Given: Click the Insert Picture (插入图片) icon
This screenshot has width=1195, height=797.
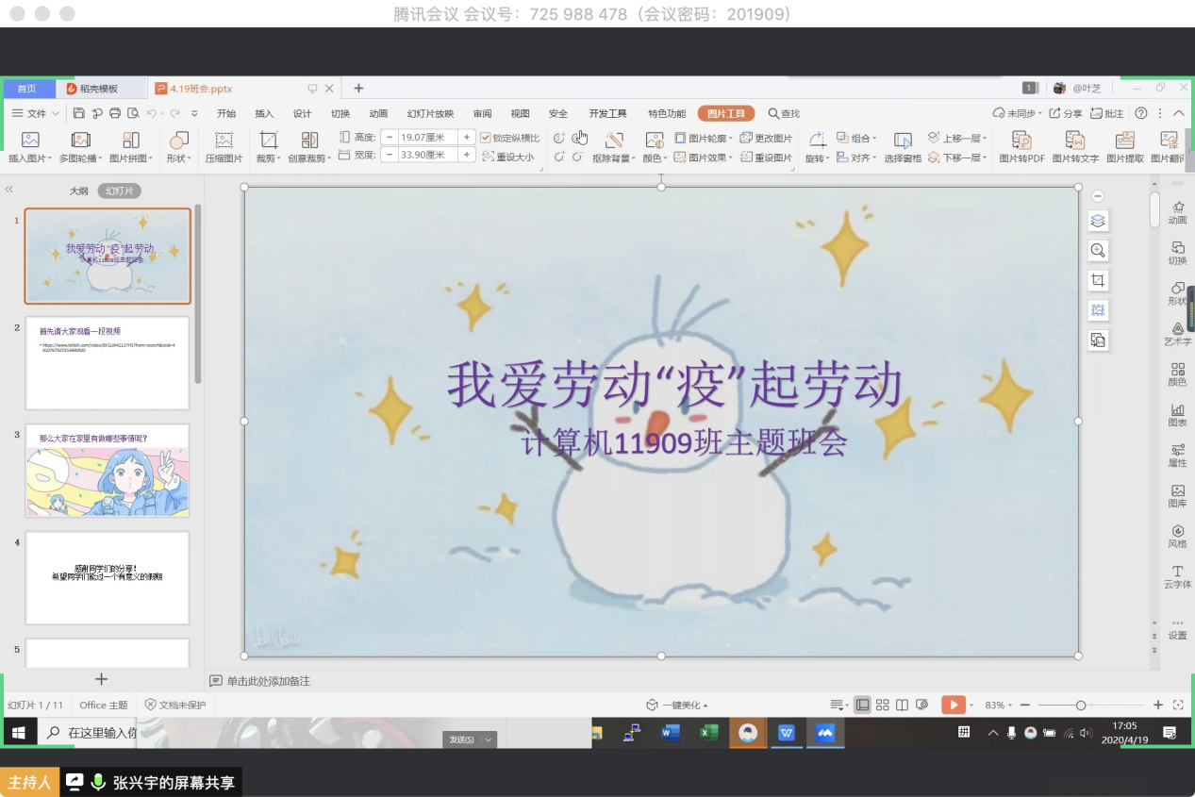Looking at the screenshot, I should [x=29, y=141].
